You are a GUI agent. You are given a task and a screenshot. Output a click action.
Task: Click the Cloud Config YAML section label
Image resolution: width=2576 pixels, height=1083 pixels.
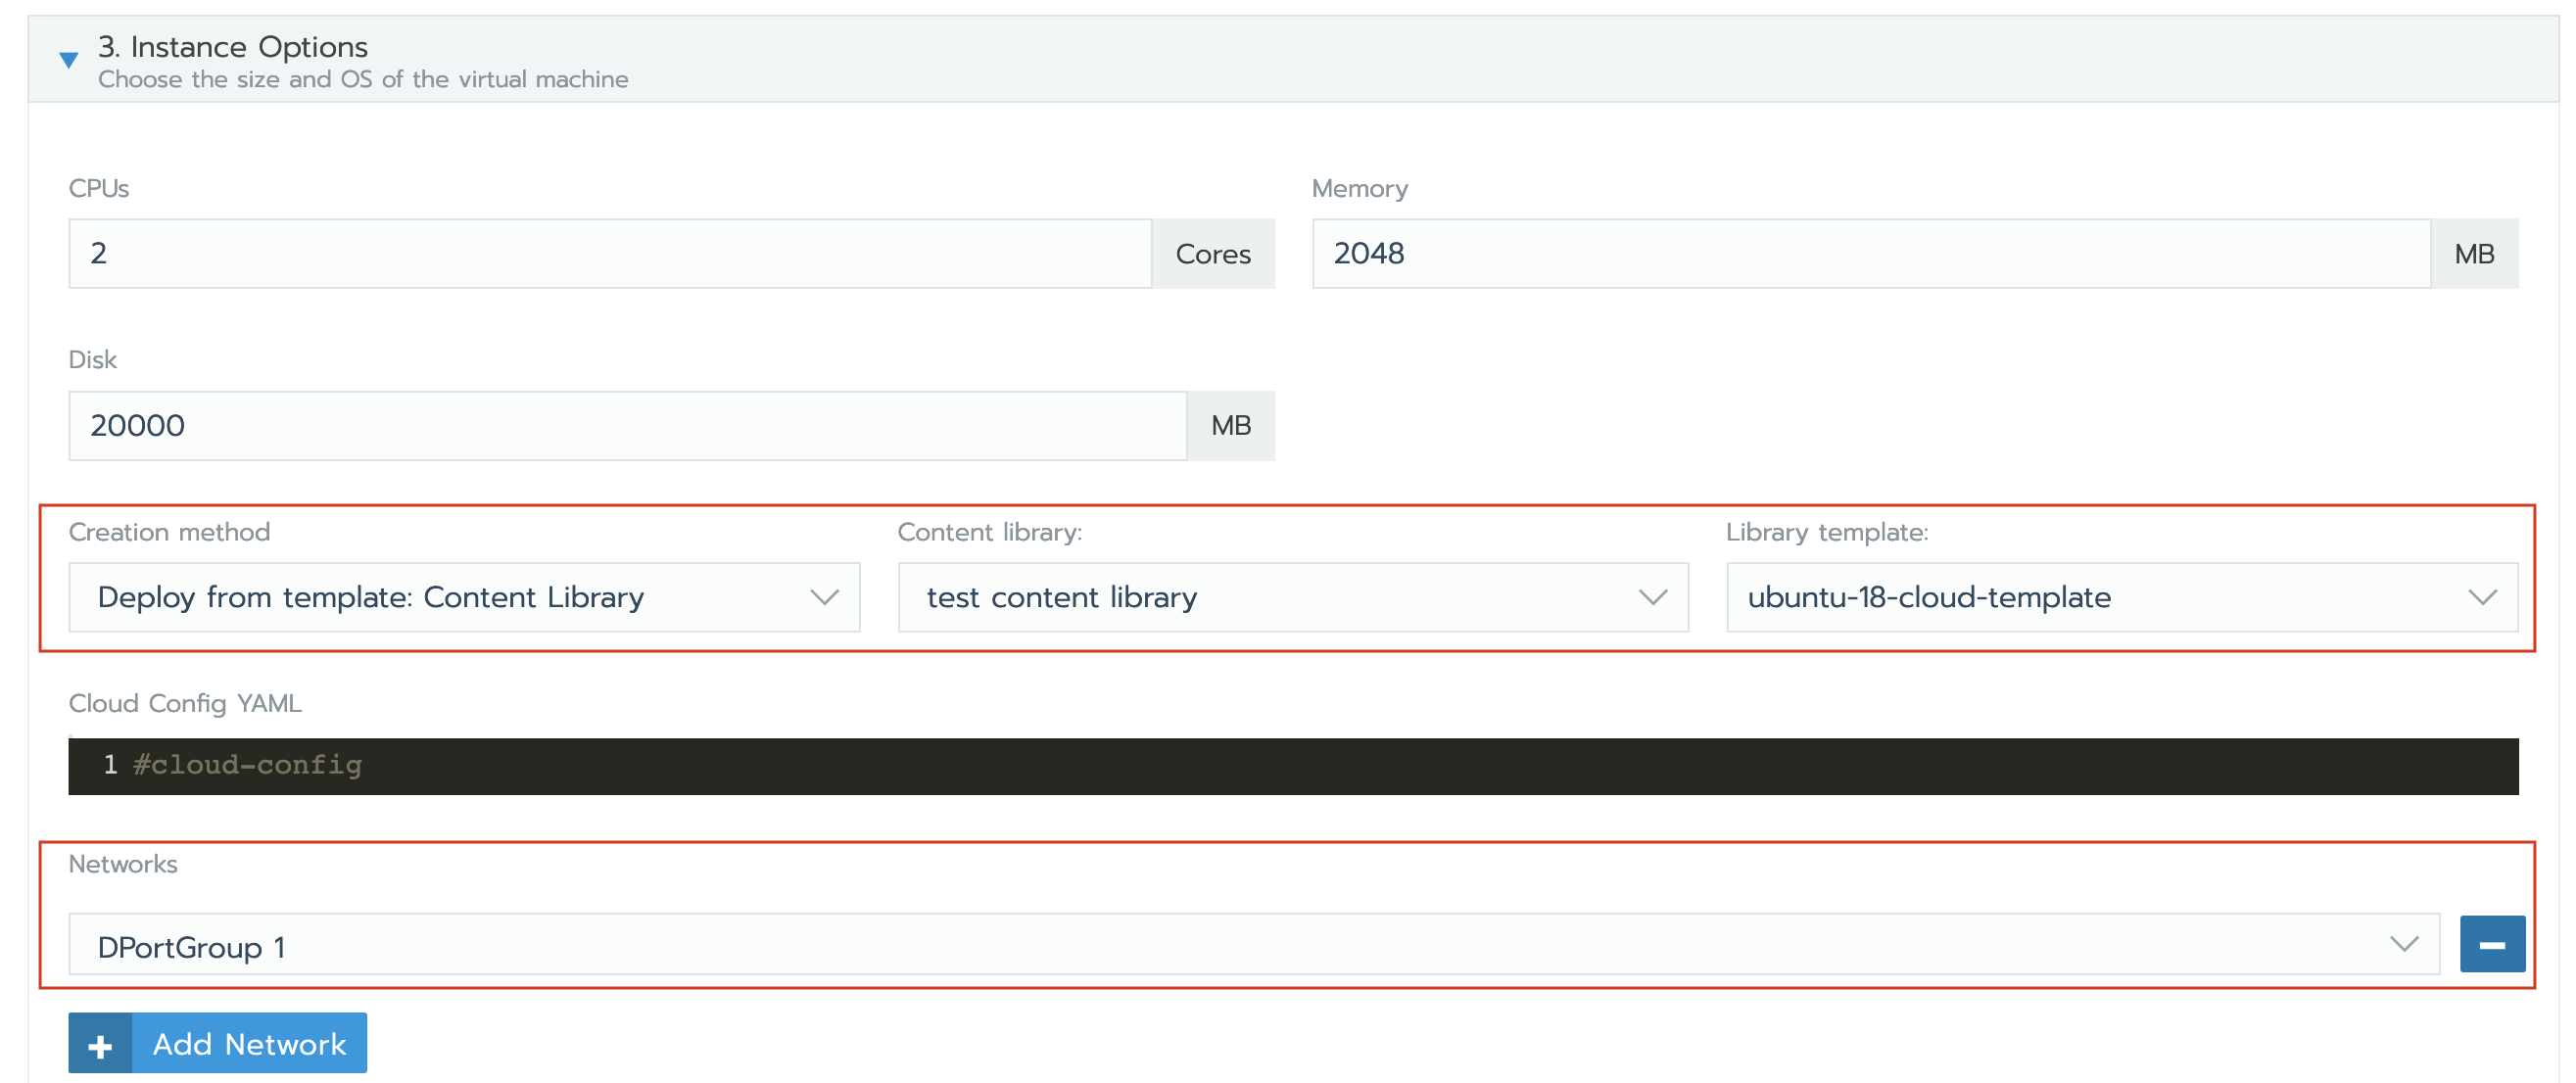click(x=184, y=702)
